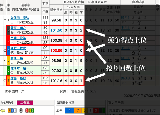This screenshot has width=160, height=115.
Task: Click the 年齢 column header
Action: click(45, 11)
